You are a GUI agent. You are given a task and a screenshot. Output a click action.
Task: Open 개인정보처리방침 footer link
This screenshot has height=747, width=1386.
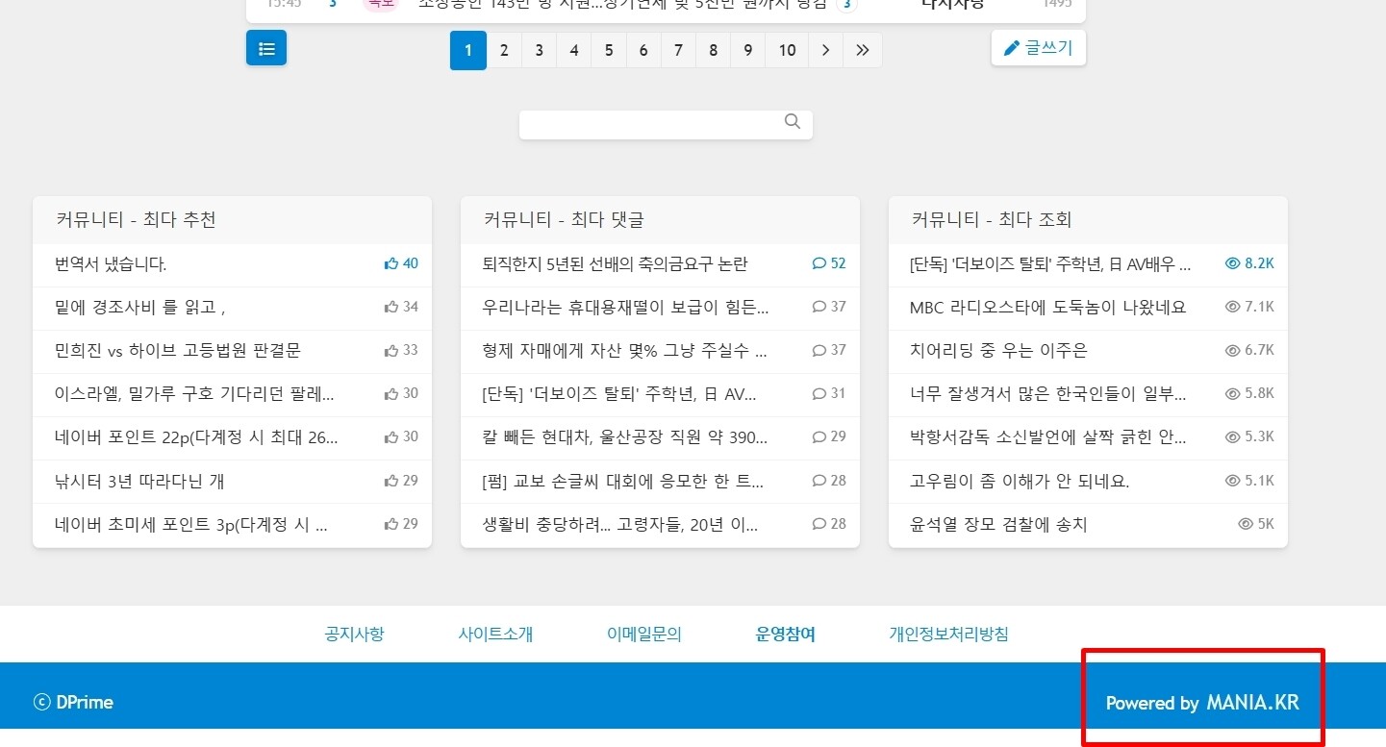tap(949, 634)
